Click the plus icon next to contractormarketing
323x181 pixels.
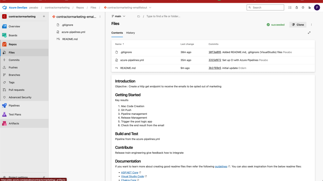coord(44,16)
